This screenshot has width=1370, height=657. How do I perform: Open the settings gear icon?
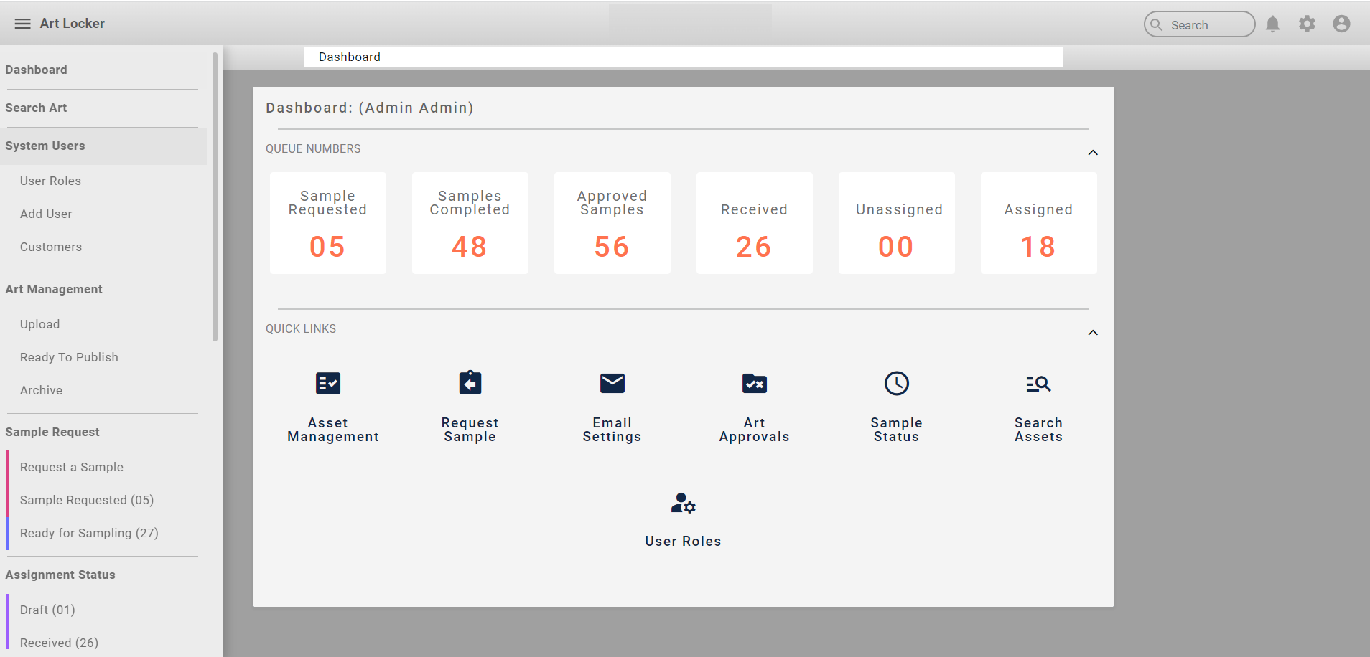[1307, 24]
